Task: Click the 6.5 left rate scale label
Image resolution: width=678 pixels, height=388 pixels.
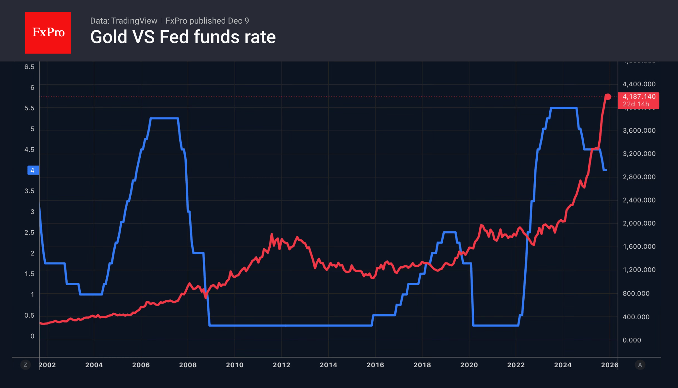Action: 29,67
